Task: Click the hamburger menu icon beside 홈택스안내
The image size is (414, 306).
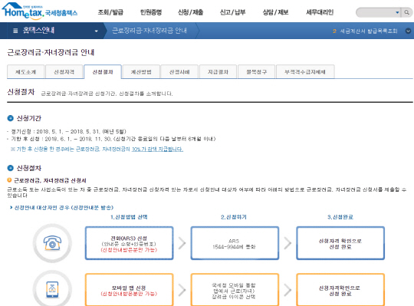Action: pos(15,31)
